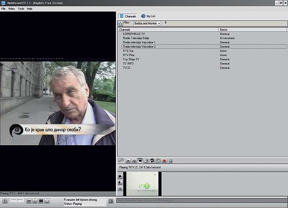Click the Play button in channel toolbar

tap(128, 161)
